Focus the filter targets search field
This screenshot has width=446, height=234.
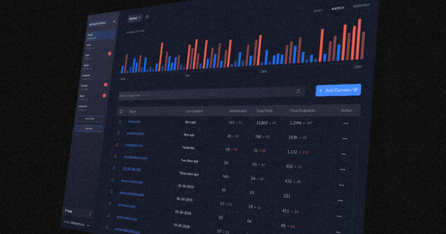click(205, 95)
